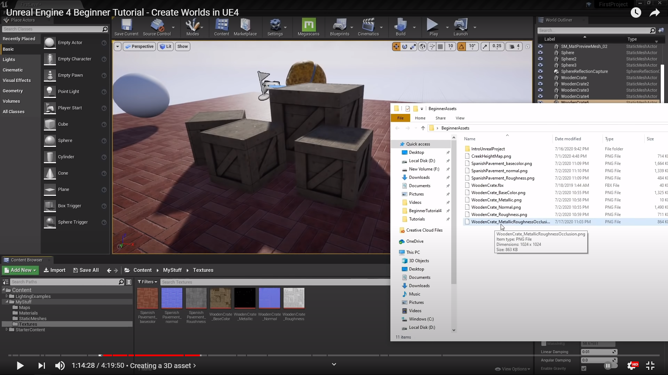Toggle visibility of Sphere3 actor
Screen dimensions: 668x375
click(x=540, y=65)
